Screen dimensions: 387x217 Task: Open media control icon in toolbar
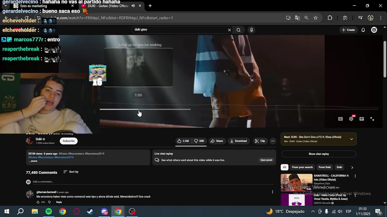[360, 18]
